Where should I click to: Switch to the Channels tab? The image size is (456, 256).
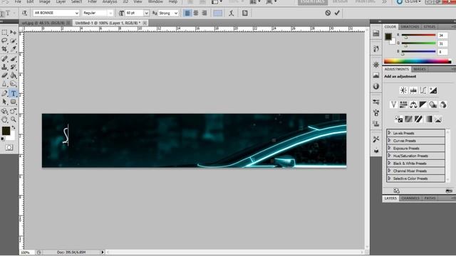click(410, 198)
